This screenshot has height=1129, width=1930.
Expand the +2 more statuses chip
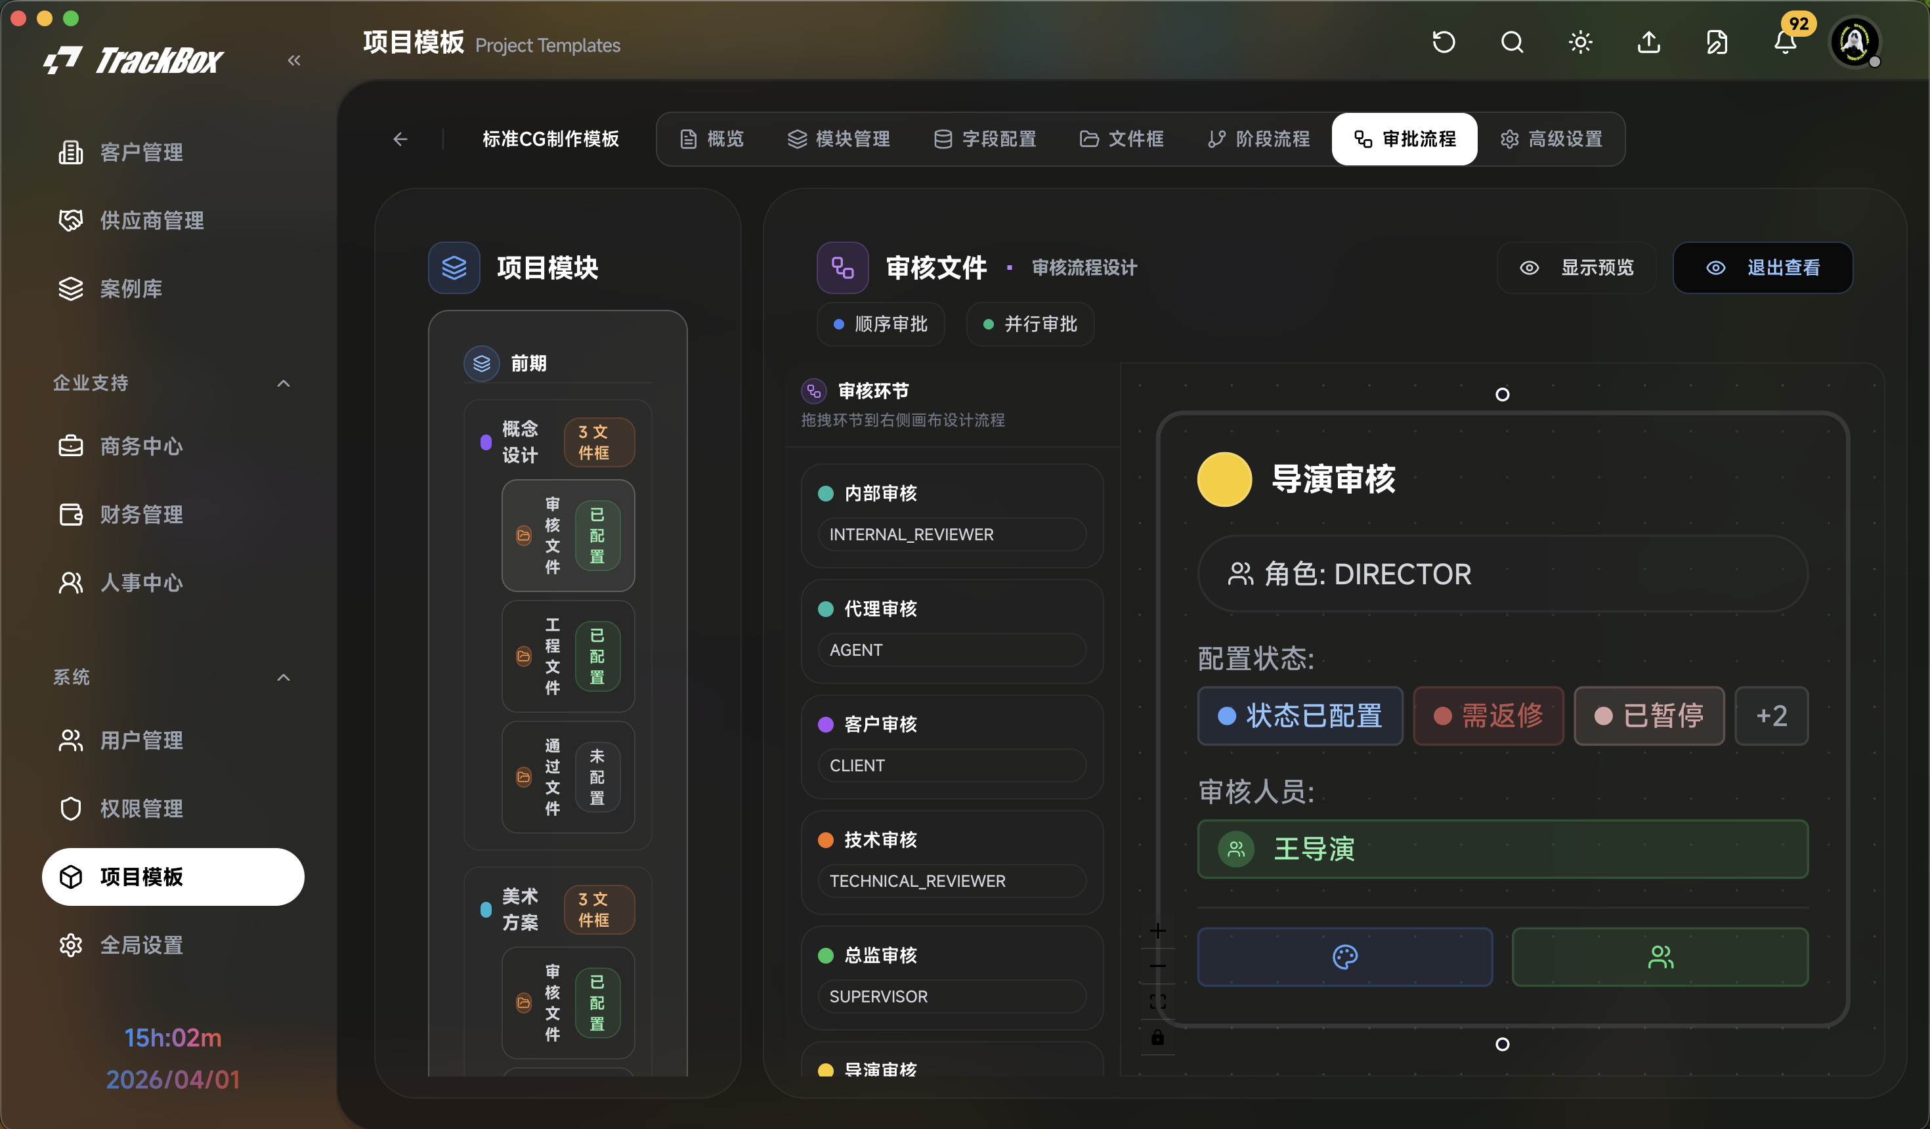pos(1771,715)
